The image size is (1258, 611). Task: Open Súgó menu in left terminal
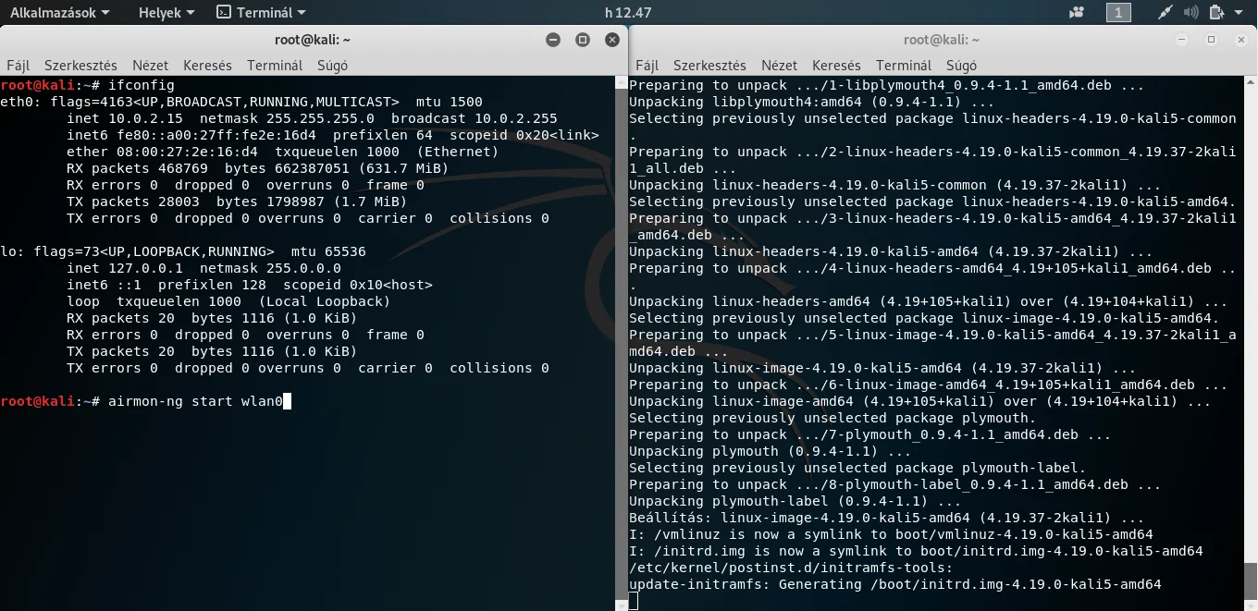tap(333, 66)
